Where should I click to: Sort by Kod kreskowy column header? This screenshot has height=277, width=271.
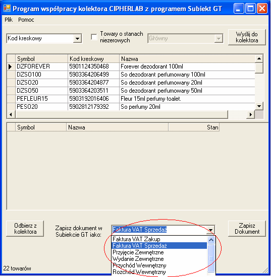pos(93,59)
